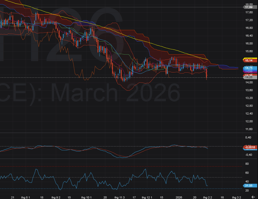Viewport: 258px width, 199px height.
Task: Click the 'thg 9 2' date label
Action: coord(56,198)
